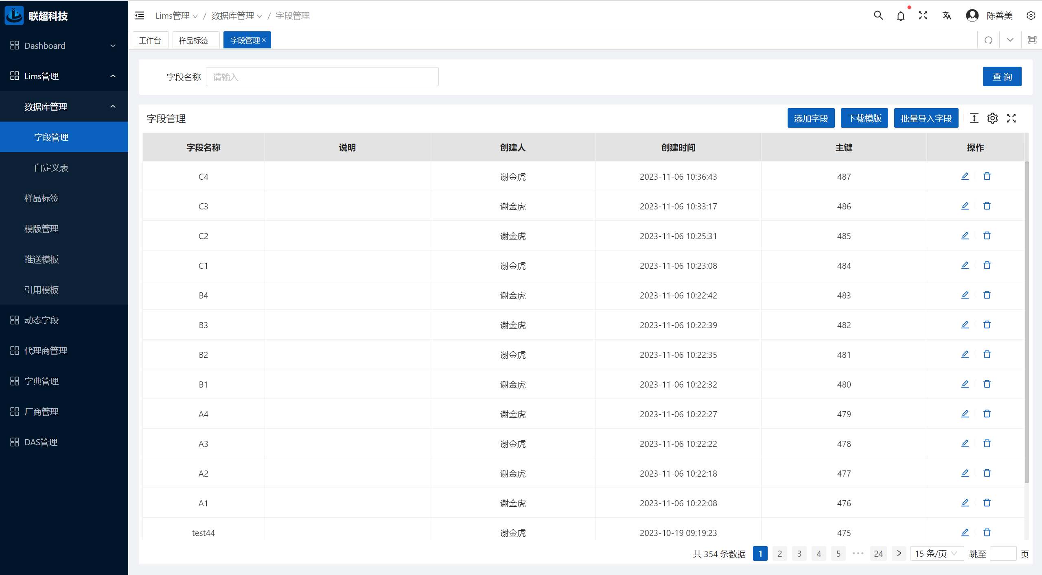Image resolution: width=1042 pixels, height=575 pixels.
Task: Open the search magnifier icon
Action: [x=878, y=15]
